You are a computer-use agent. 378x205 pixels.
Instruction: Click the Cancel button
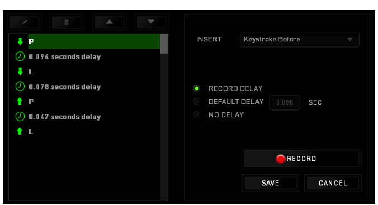point(333,183)
